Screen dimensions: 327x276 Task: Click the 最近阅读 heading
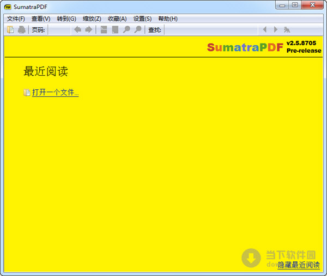tap(46, 71)
